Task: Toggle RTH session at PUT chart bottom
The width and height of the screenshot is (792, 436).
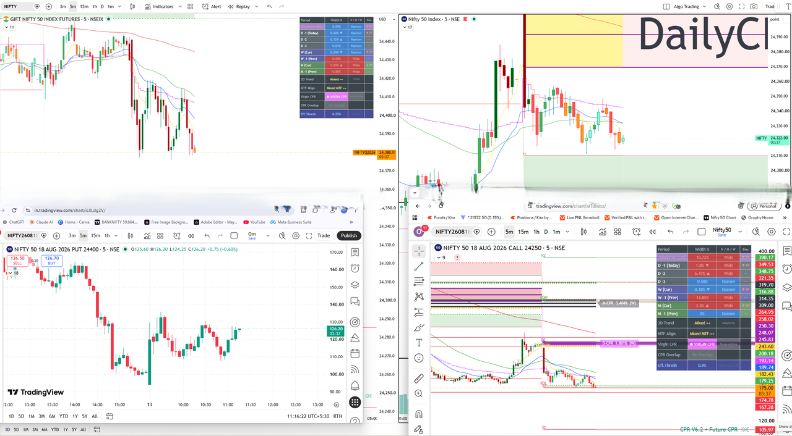Action: pyautogui.click(x=338, y=416)
